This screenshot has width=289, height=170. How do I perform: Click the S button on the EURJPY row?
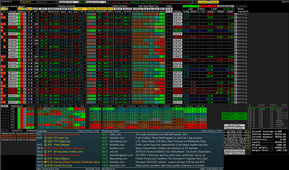(22, 53)
